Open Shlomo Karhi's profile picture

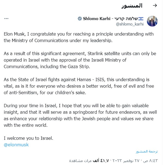click(152, 21)
